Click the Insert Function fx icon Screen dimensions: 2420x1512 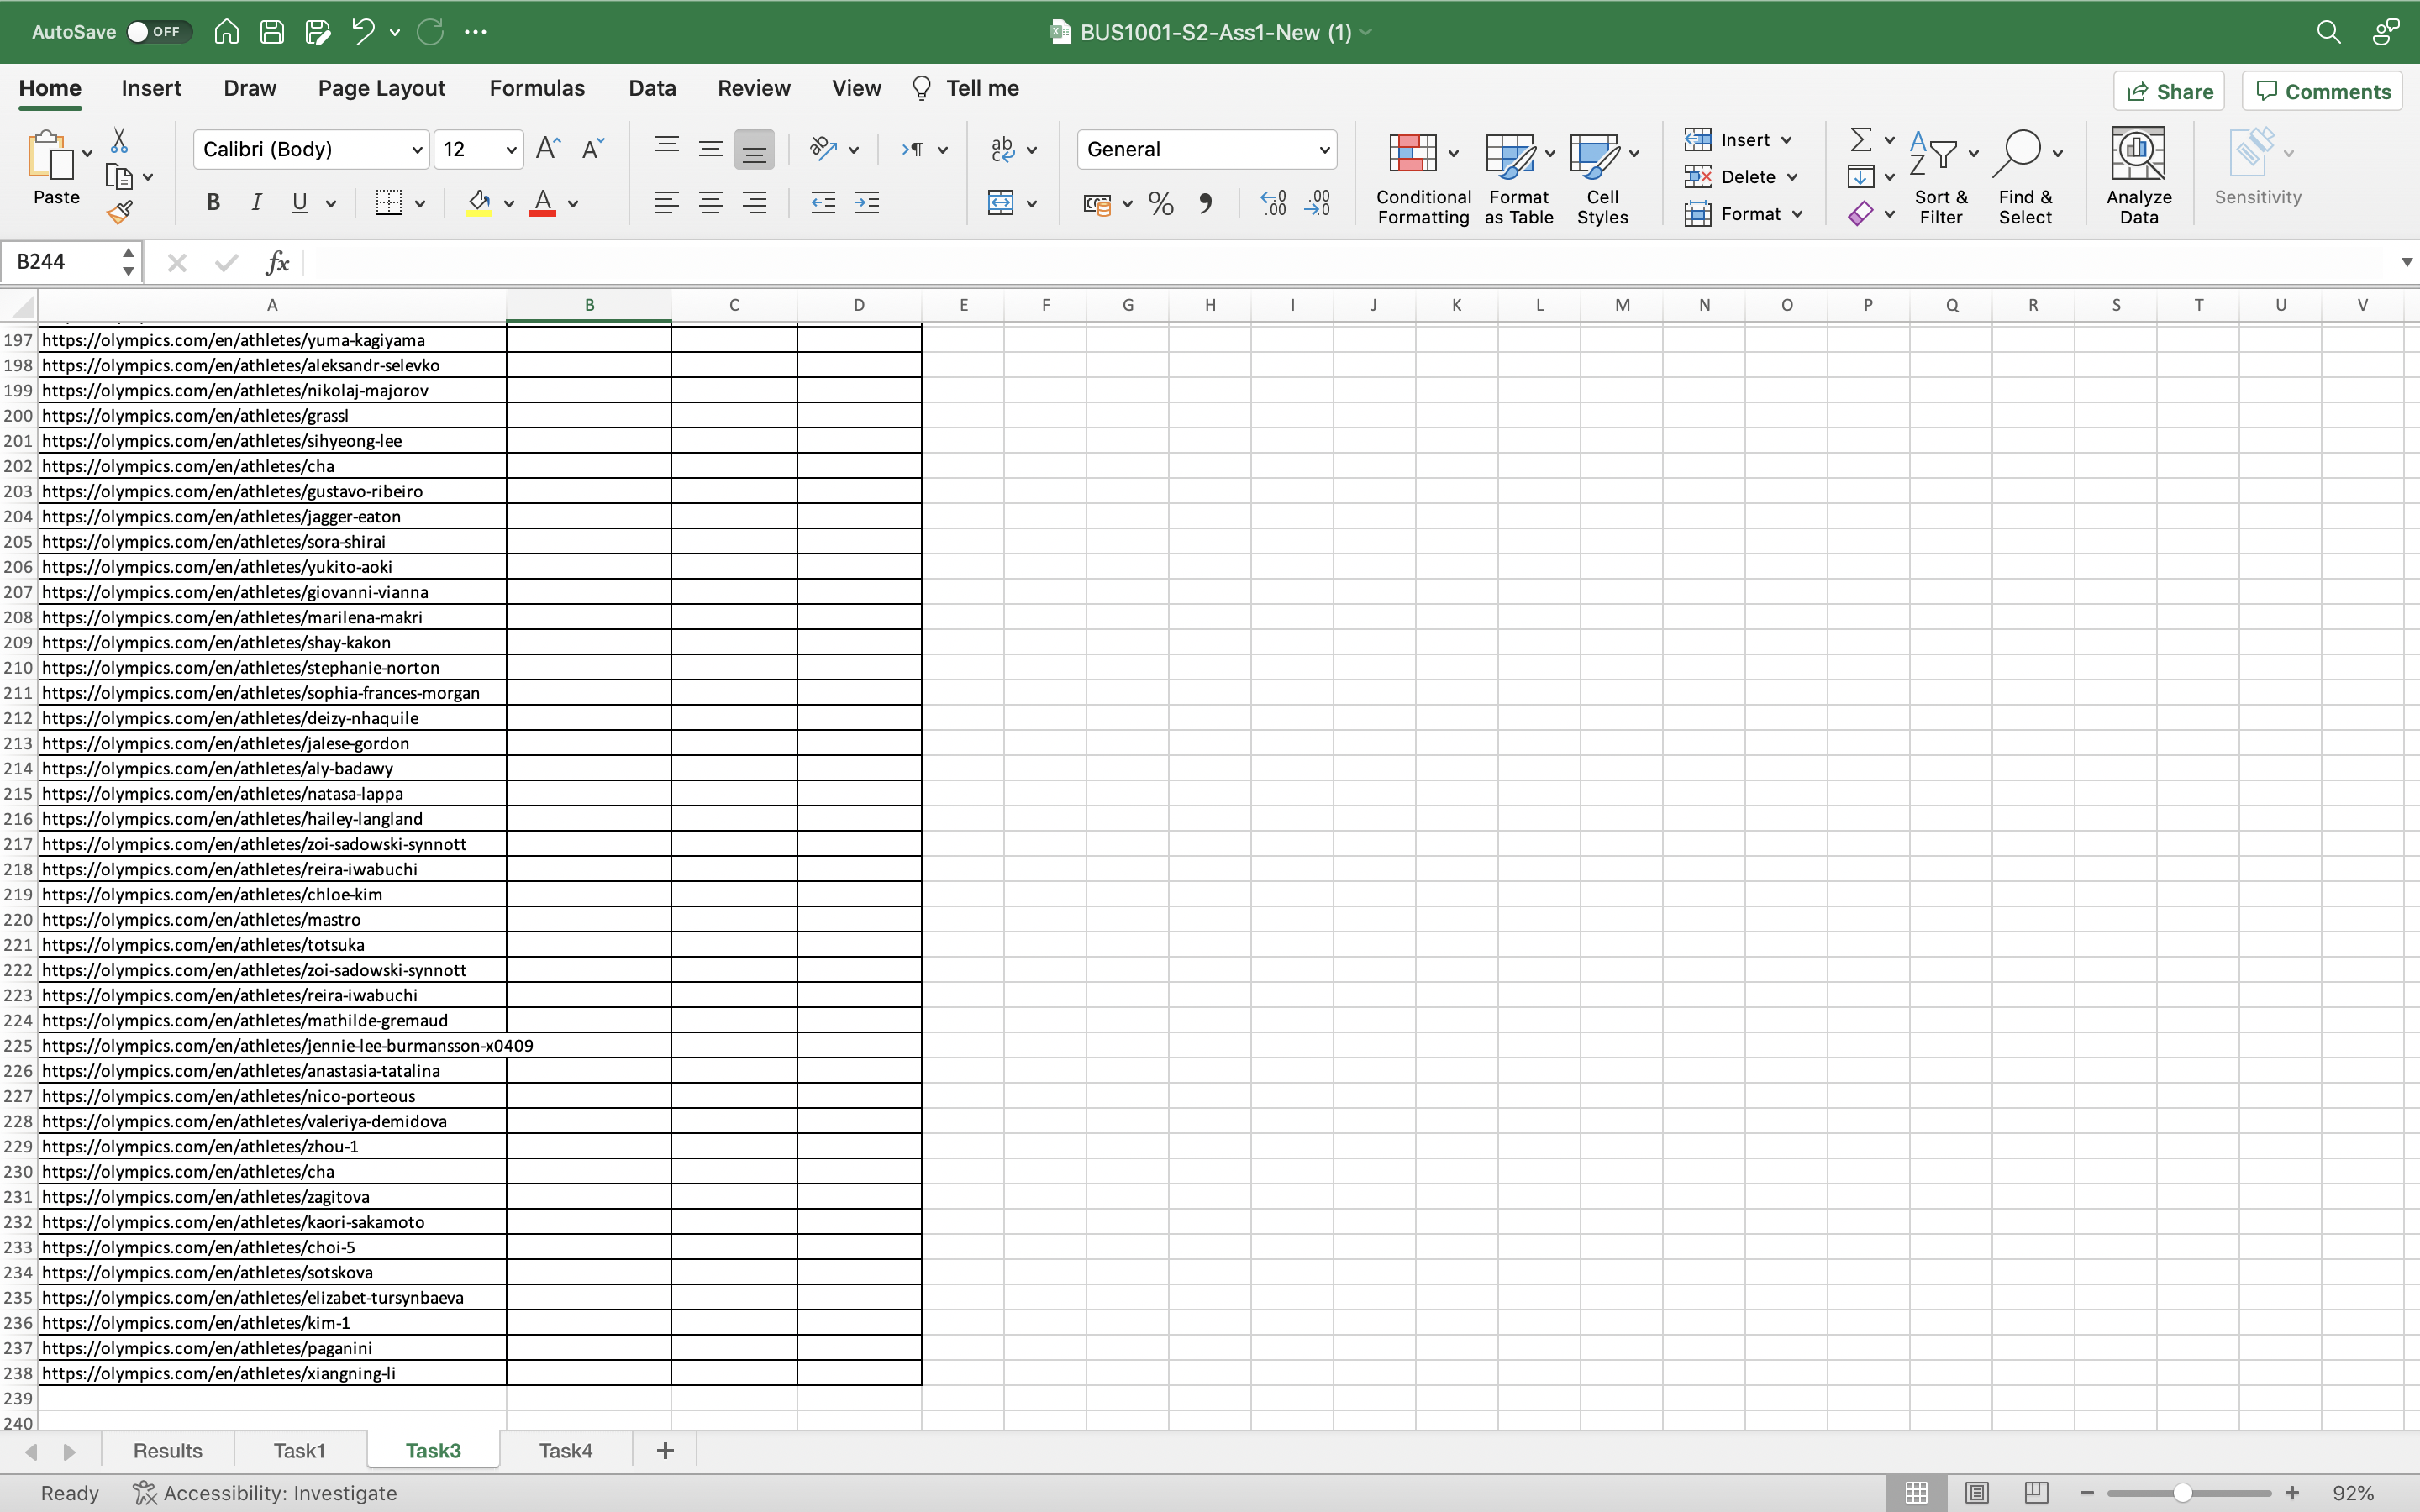pyautogui.click(x=277, y=263)
